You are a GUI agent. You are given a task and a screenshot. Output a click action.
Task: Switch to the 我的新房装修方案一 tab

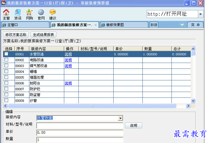coord(74,25)
